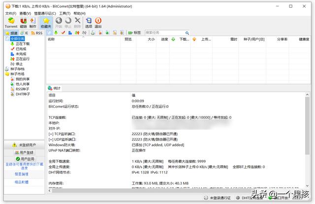Open the 帮助(H) menu
315x204 pixels.
tap(79, 13)
